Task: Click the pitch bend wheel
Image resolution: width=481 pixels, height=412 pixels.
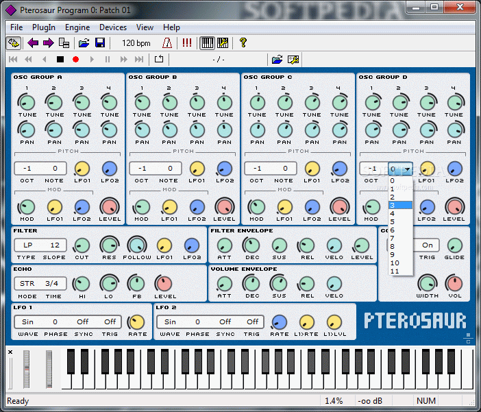Action: point(27,369)
